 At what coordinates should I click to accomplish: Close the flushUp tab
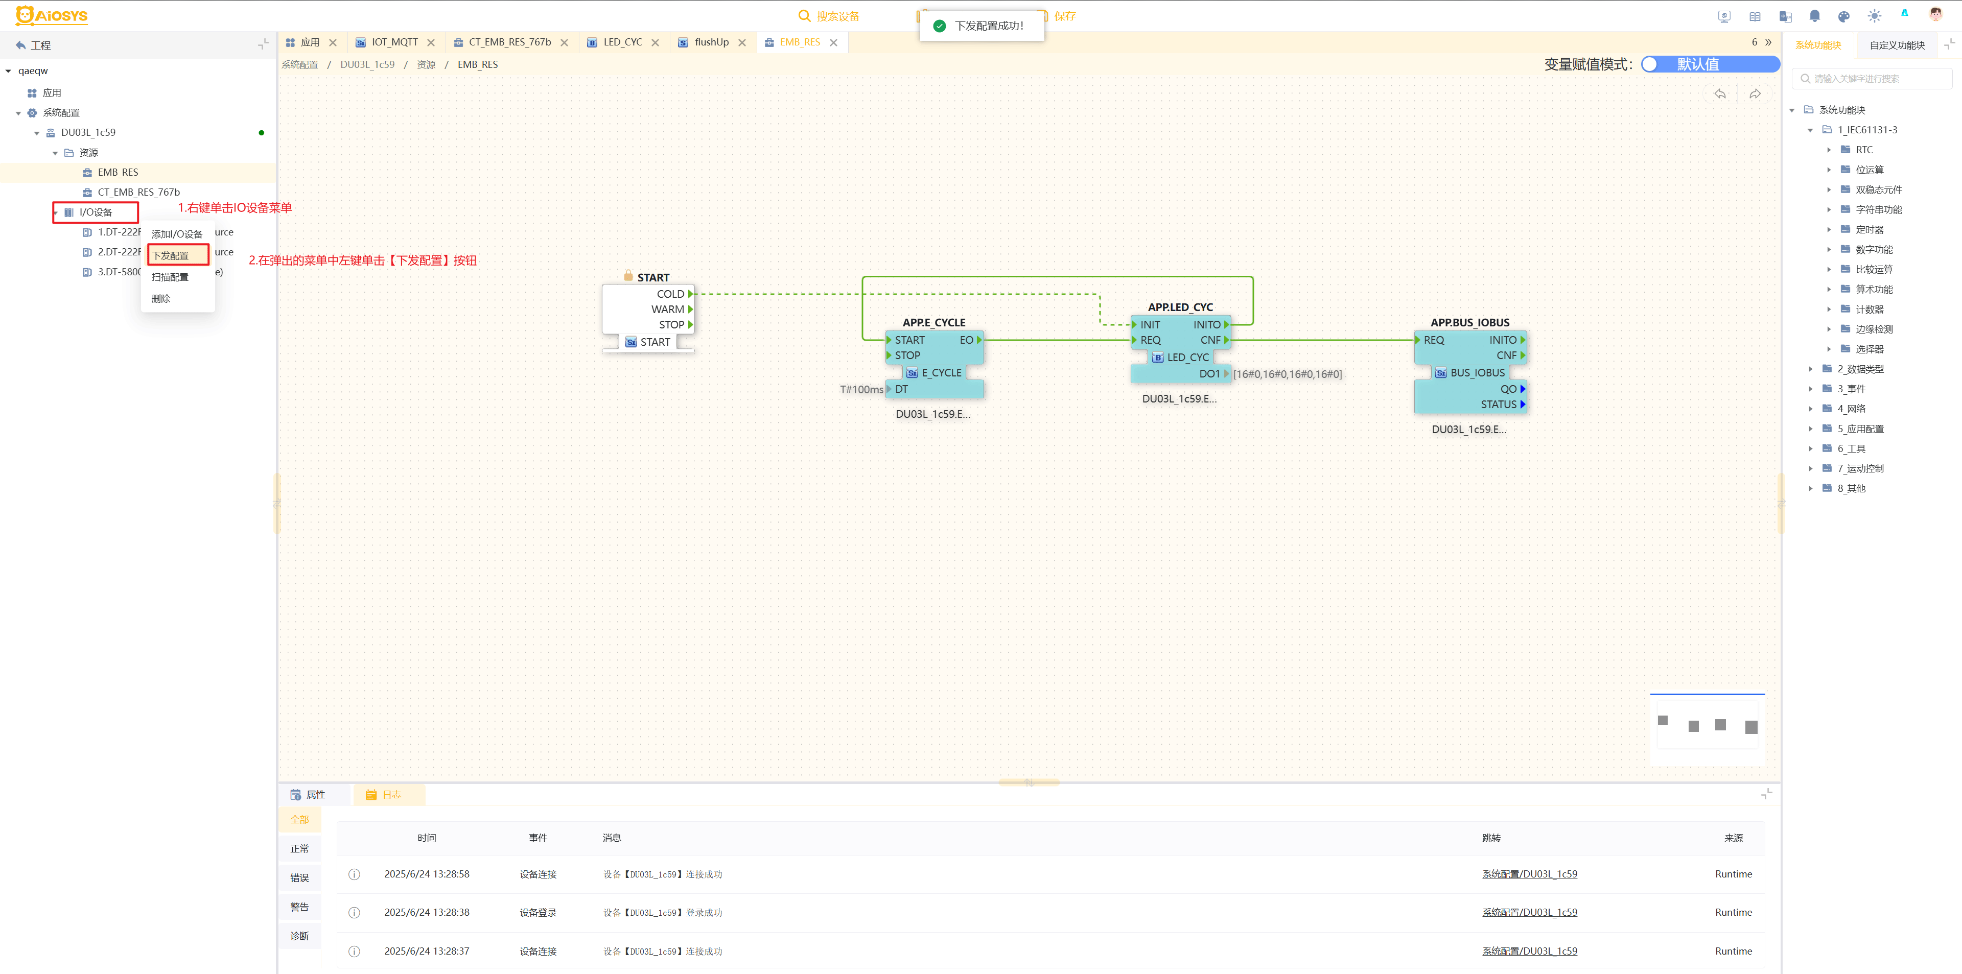pyautogui.click(x=742, y=42)
